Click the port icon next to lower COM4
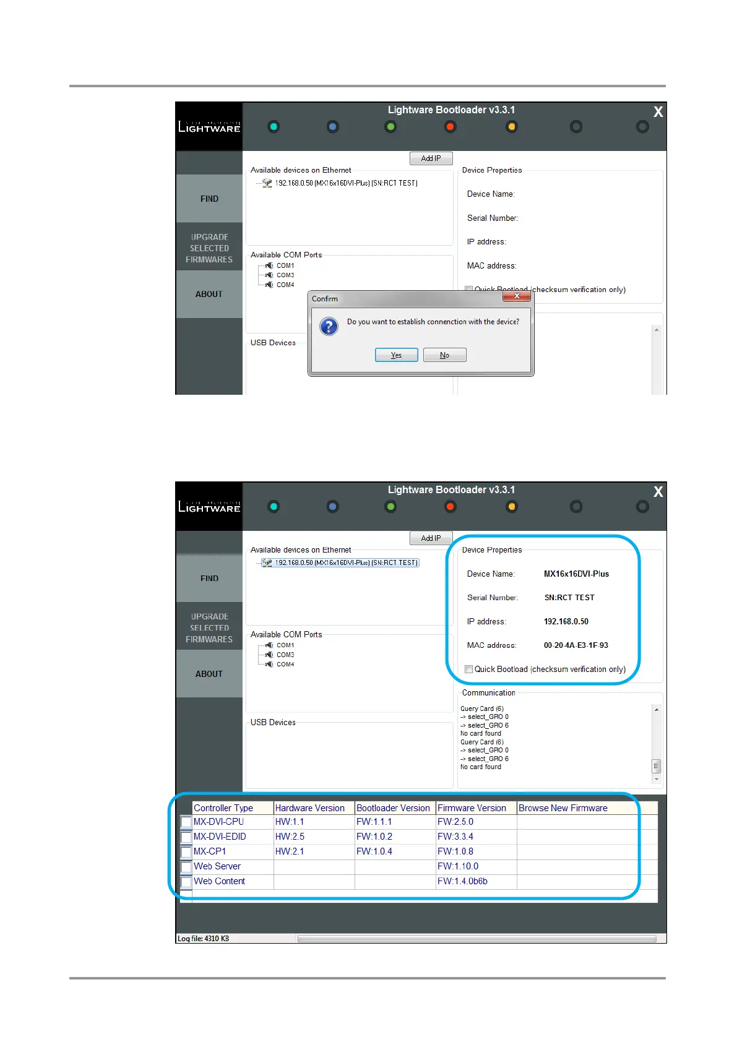 (x=269, y=665)
